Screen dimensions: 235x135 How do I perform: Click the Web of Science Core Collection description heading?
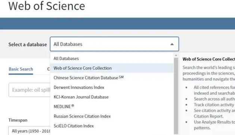click(x=208, y=59)
